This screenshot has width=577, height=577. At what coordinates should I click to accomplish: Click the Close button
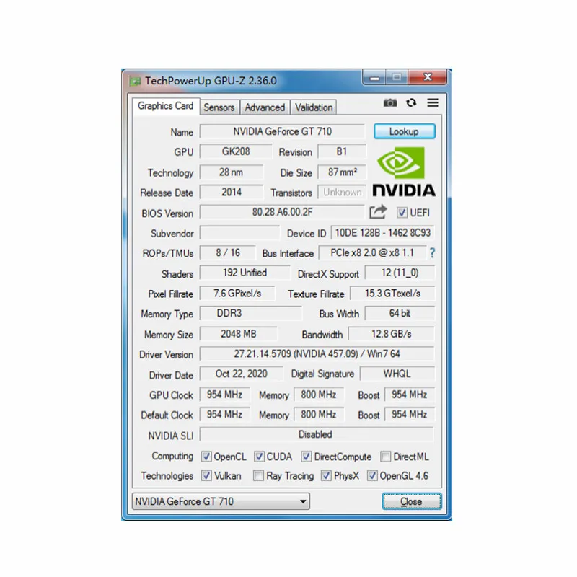(411, 501)
